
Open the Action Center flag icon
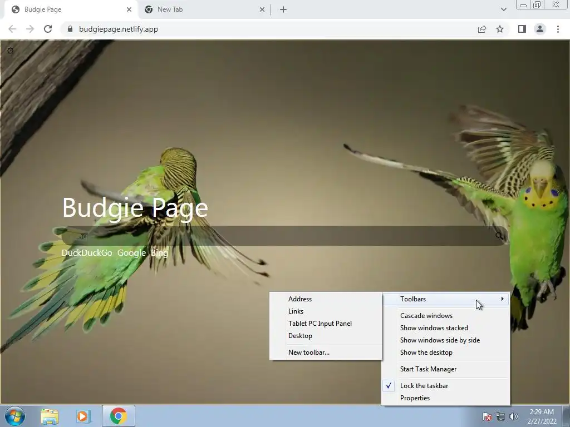(487, 416)
